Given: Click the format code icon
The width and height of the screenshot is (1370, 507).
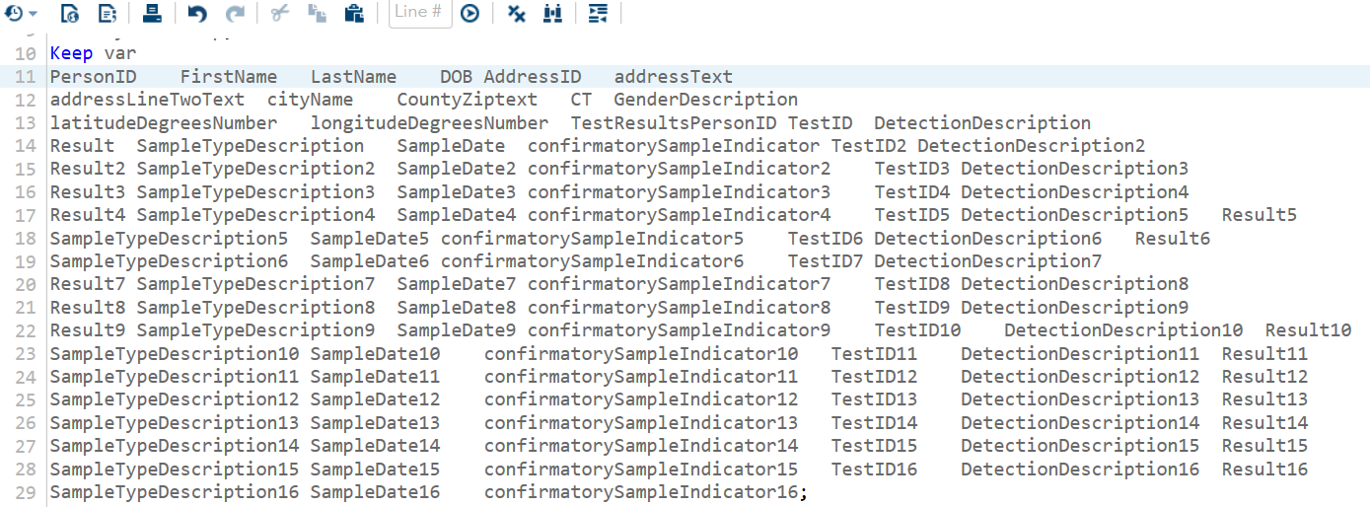Looking at the screenshot, I should tap(597, 13).
